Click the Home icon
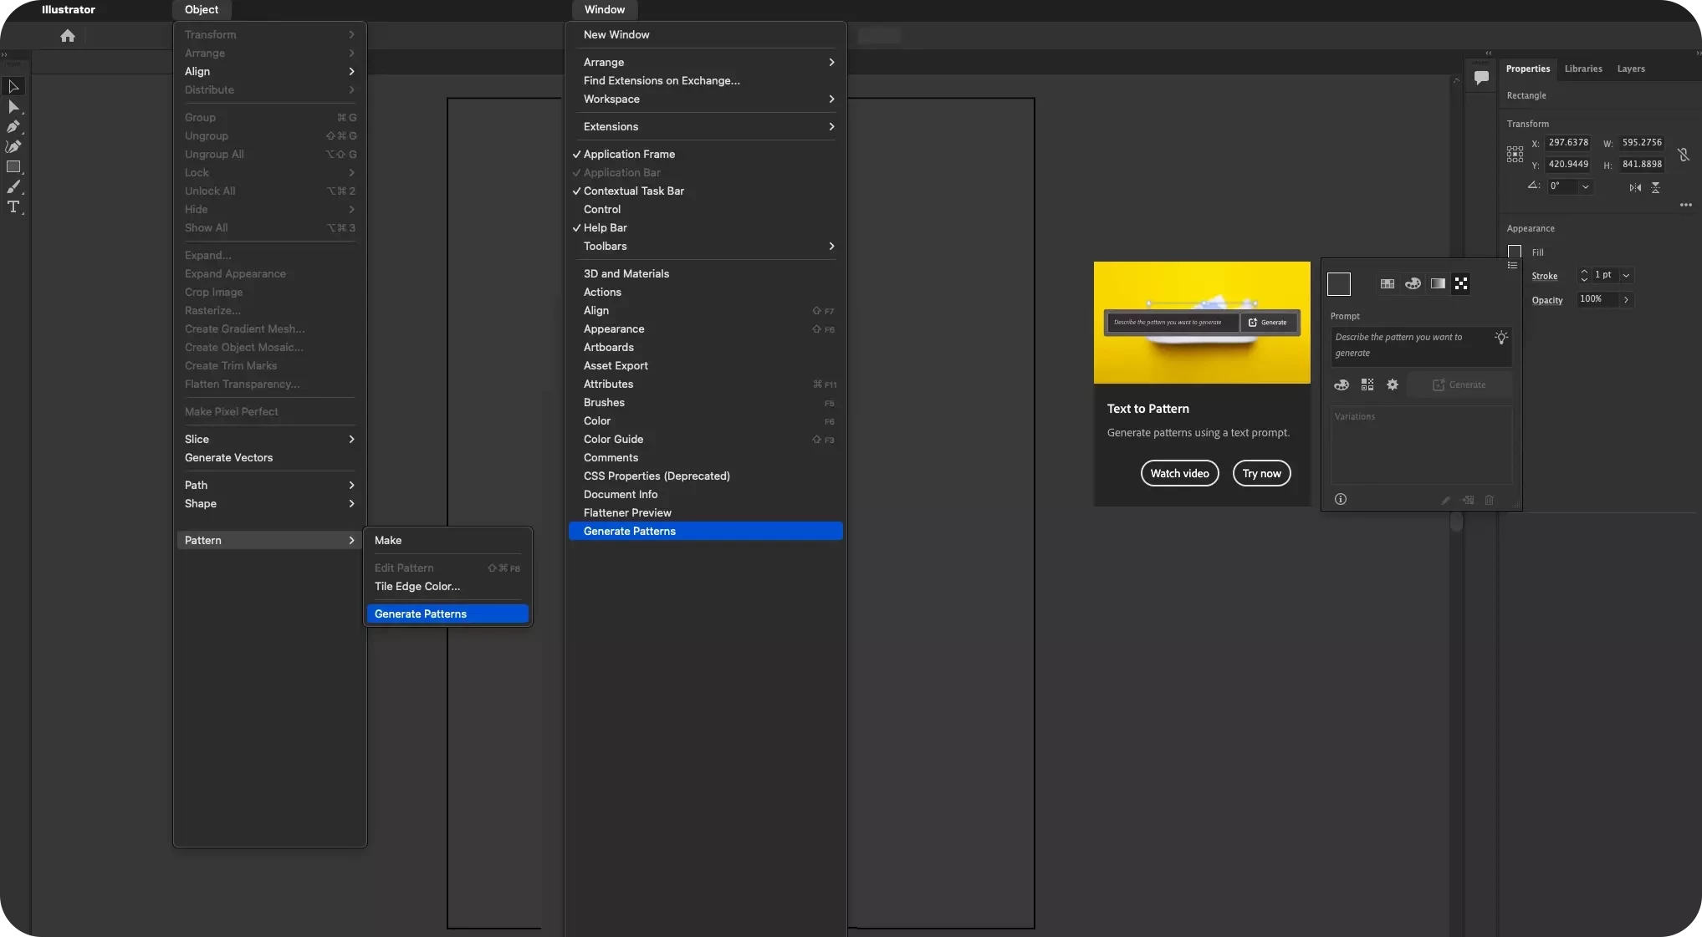The height and width of the screenshot is (937, 1702). tap(68, 36)
